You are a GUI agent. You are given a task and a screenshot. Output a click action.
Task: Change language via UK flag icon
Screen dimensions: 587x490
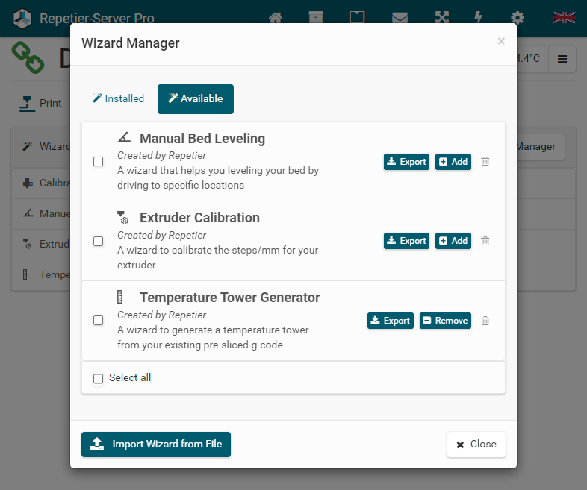pos(564,17)
